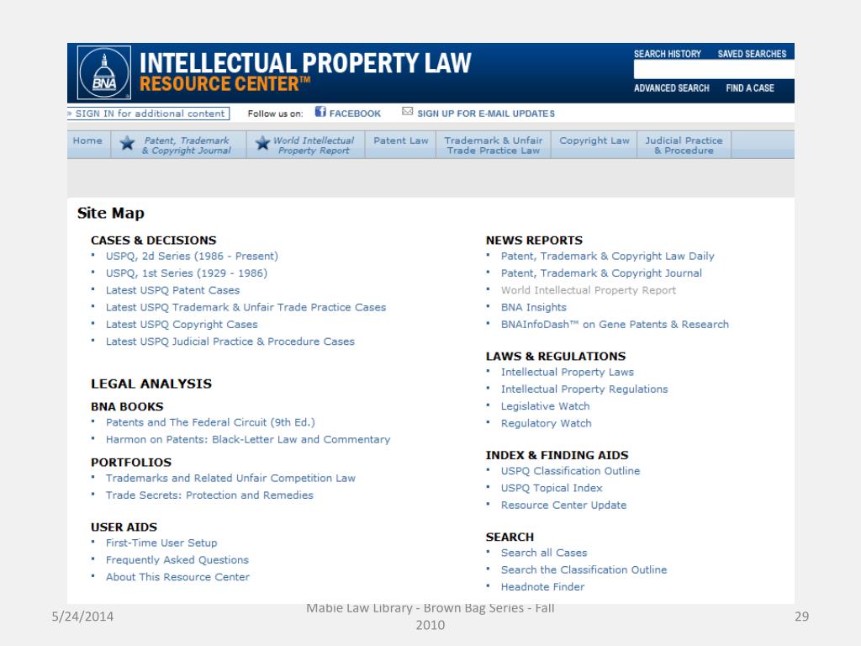The width and height of the screenshot is (861, 646).
Task: Click the INDEX & FINDING AIDS heading
Action: 557,455
